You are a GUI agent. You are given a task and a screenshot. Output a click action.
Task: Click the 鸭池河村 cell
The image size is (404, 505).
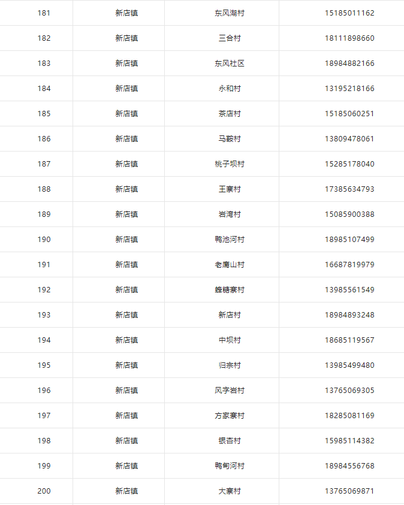(230, 239)
